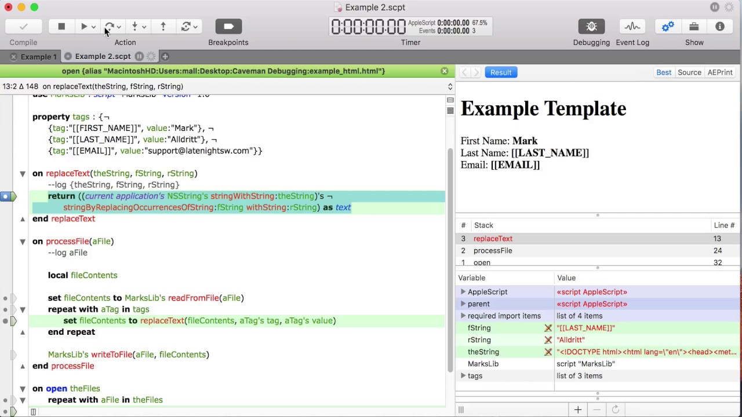Click the Trace circular-arrows icon

pos(185,27)
